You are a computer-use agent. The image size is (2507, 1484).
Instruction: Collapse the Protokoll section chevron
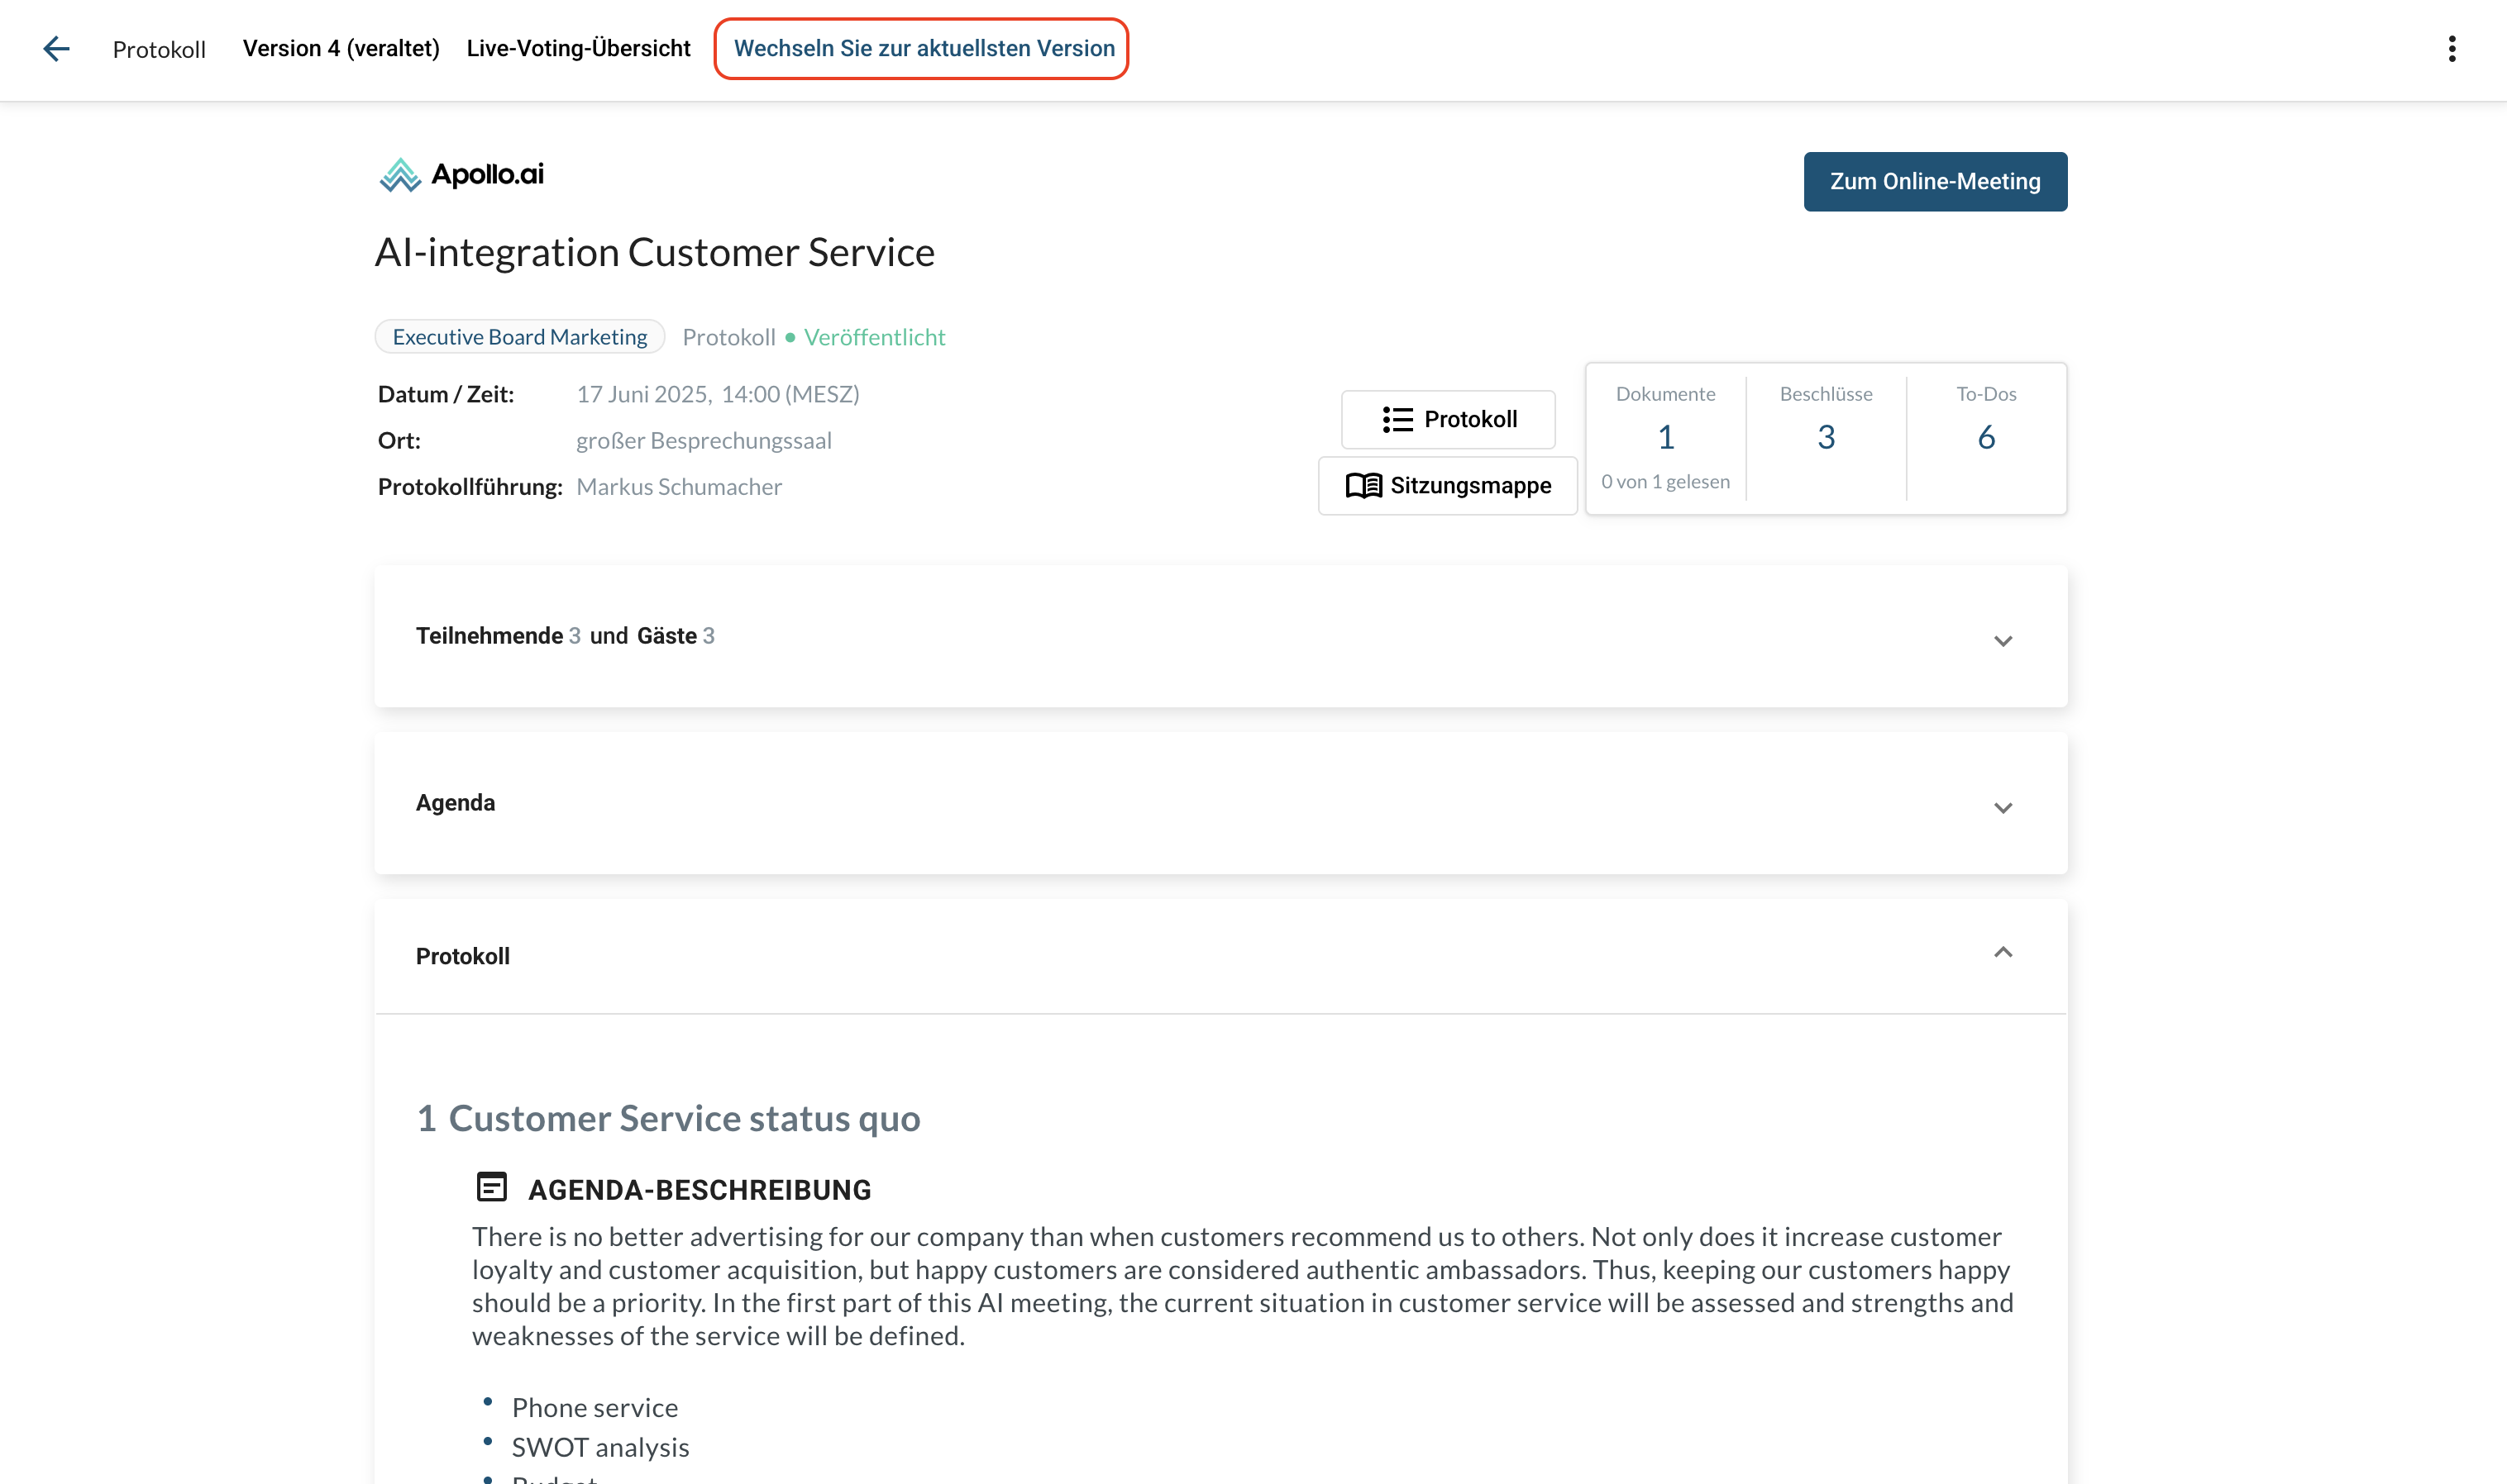pyautogui.click(x=2002, y=953)
